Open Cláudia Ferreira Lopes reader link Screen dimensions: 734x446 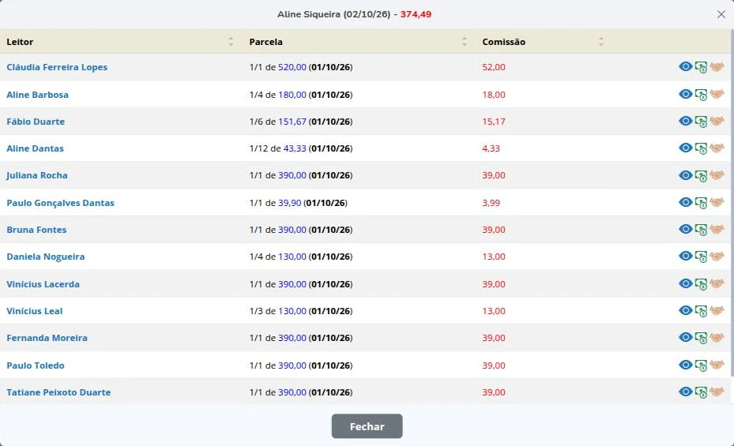pos(57,67)
